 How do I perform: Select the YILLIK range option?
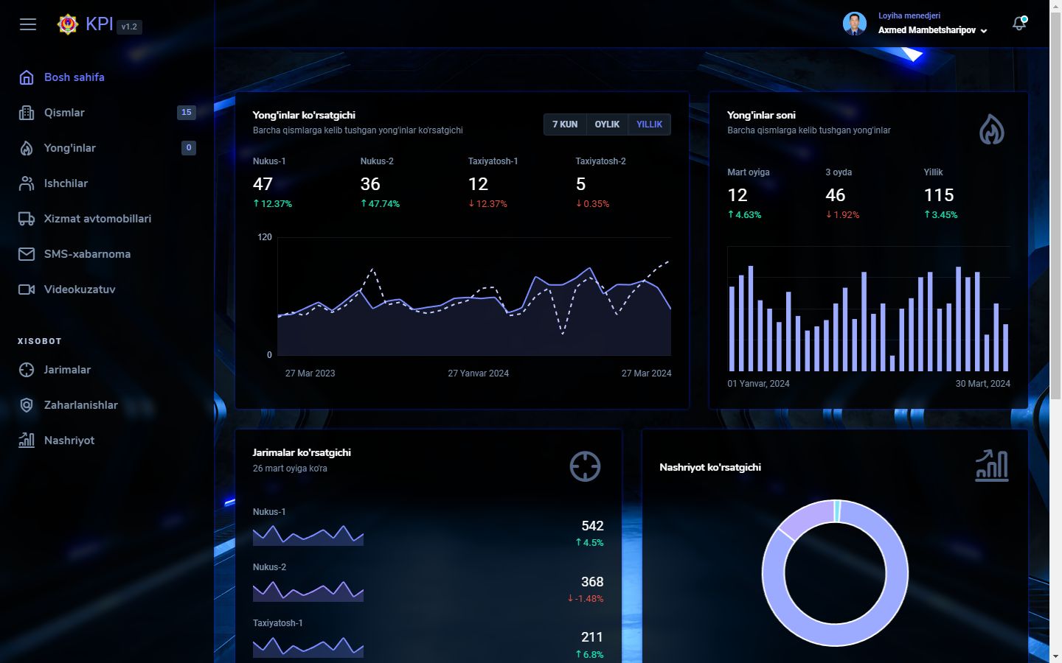click(x=649, y=124)
